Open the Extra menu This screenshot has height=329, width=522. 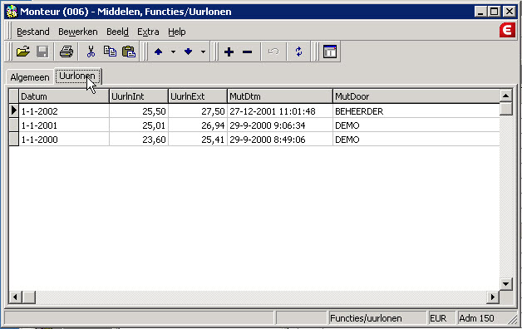[x=148, y=32]
